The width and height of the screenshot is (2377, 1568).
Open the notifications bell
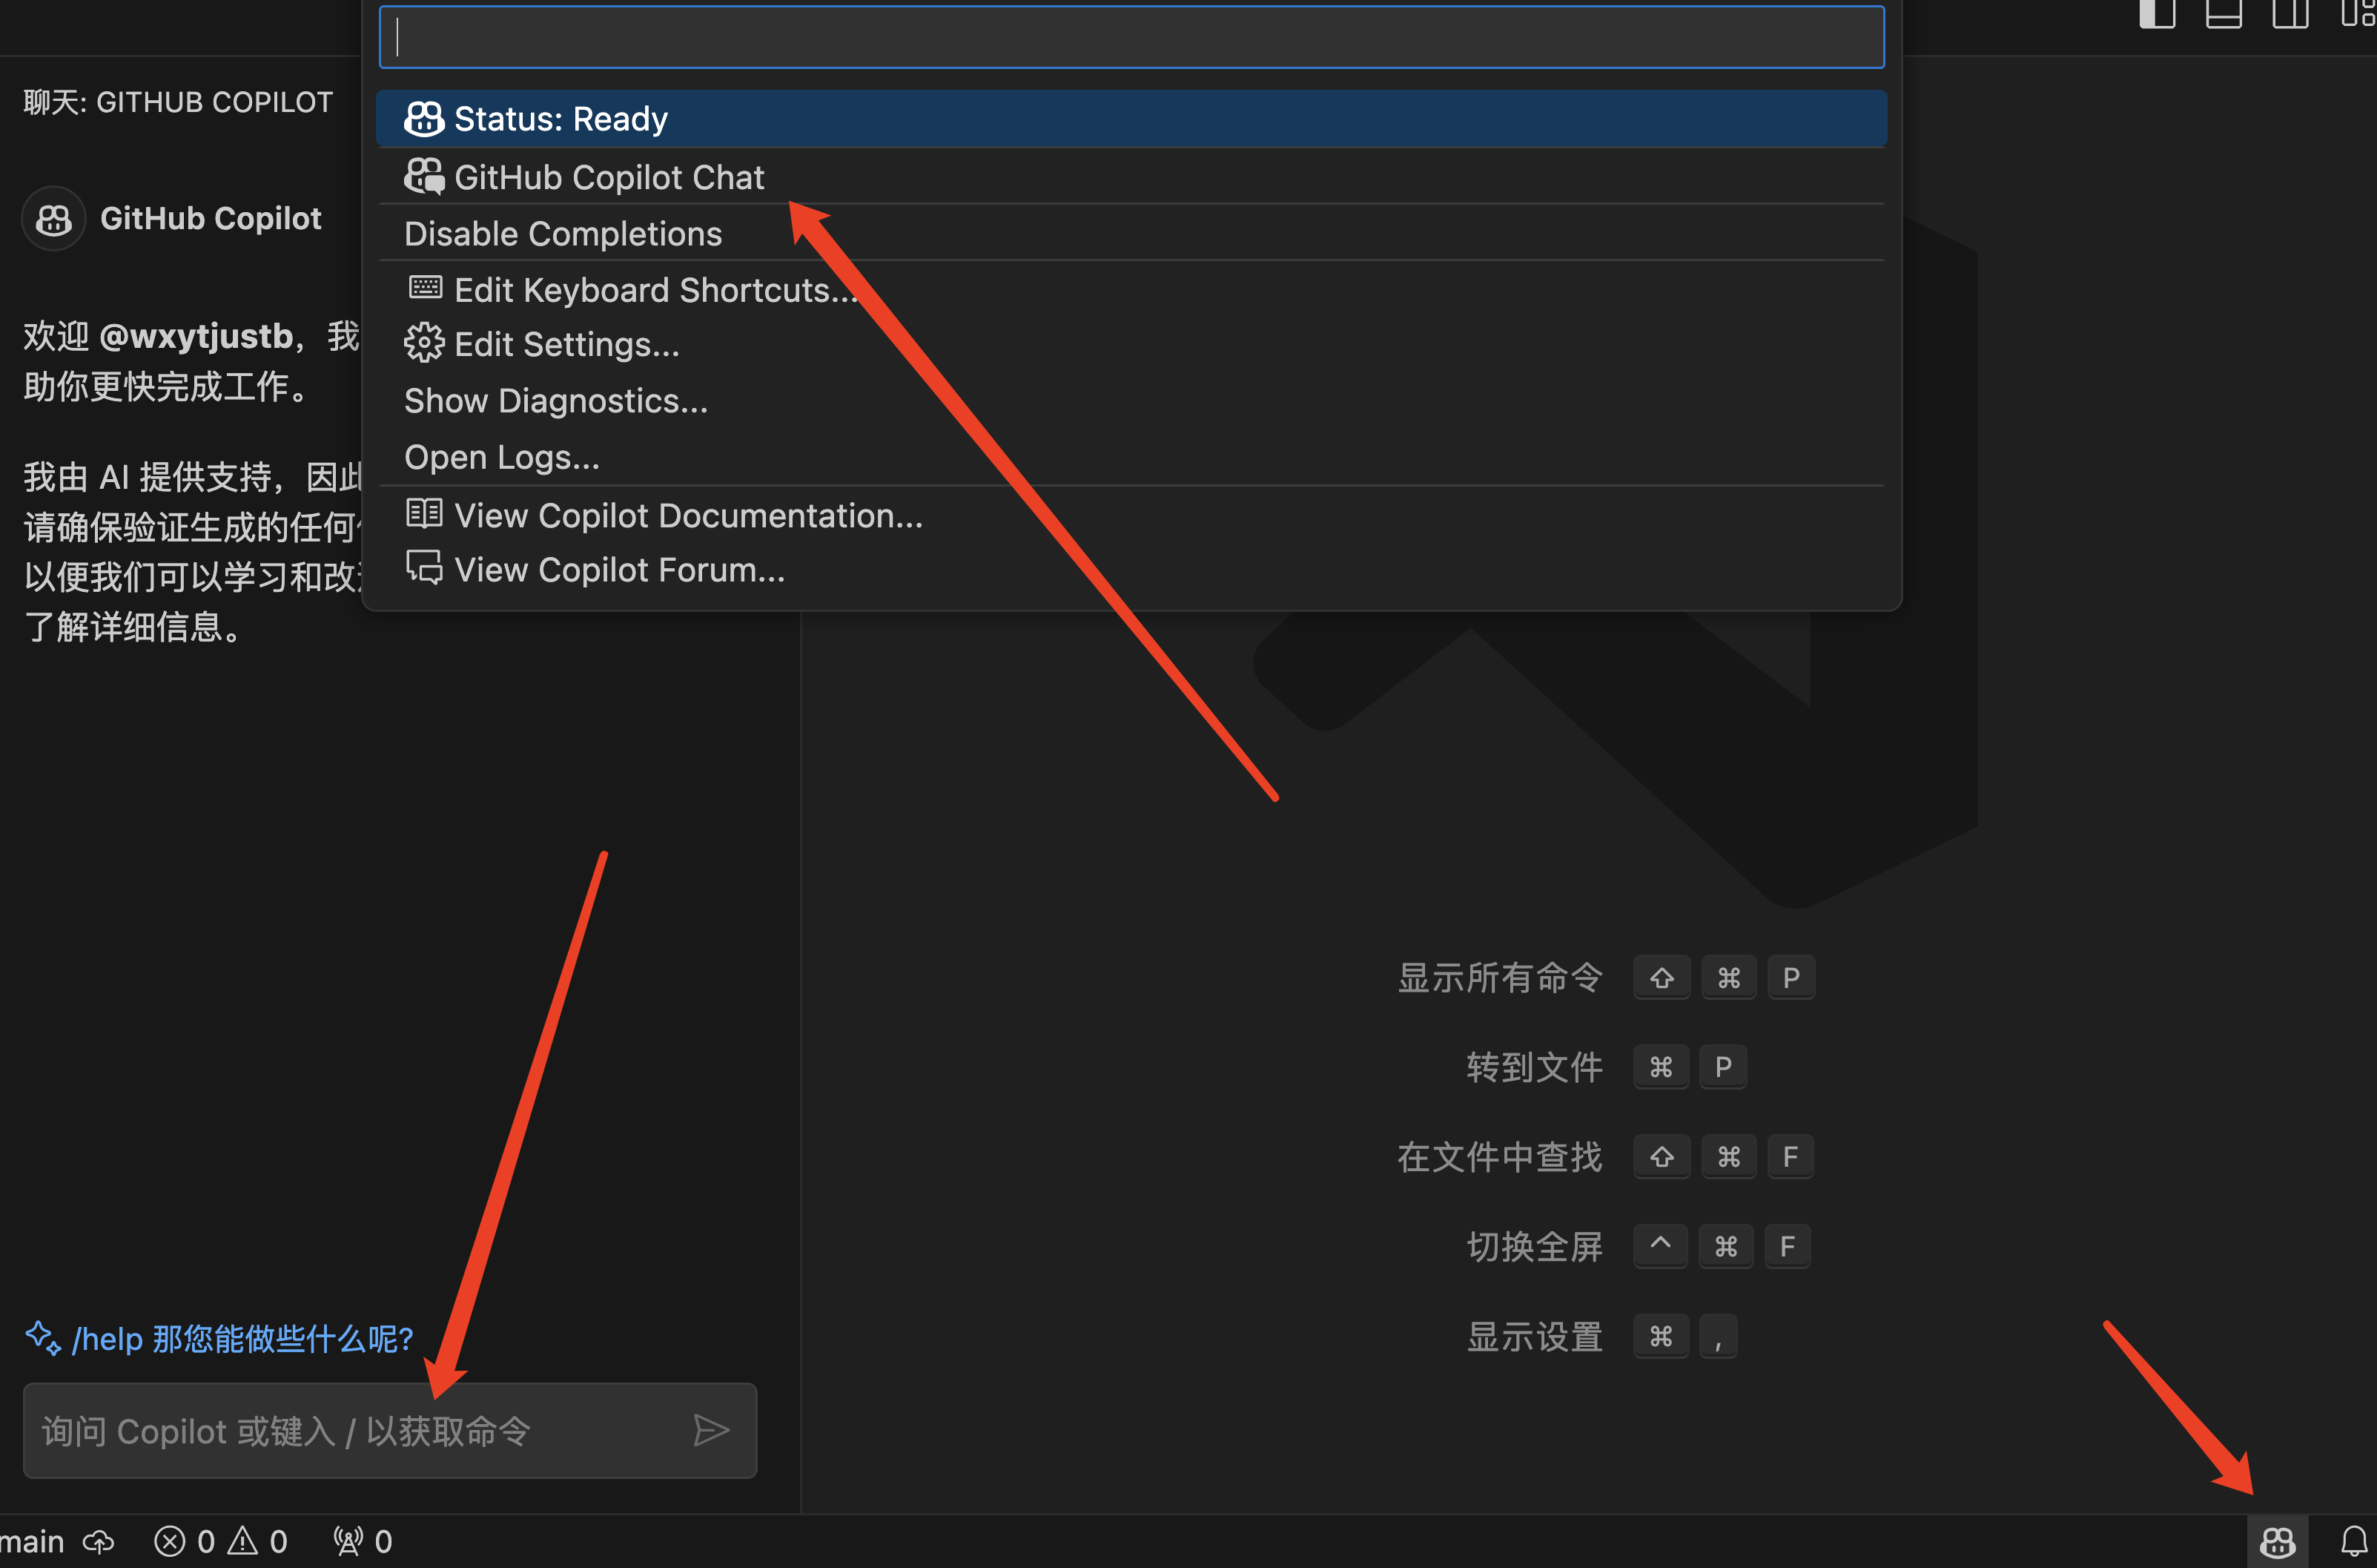point(2354,1542)
